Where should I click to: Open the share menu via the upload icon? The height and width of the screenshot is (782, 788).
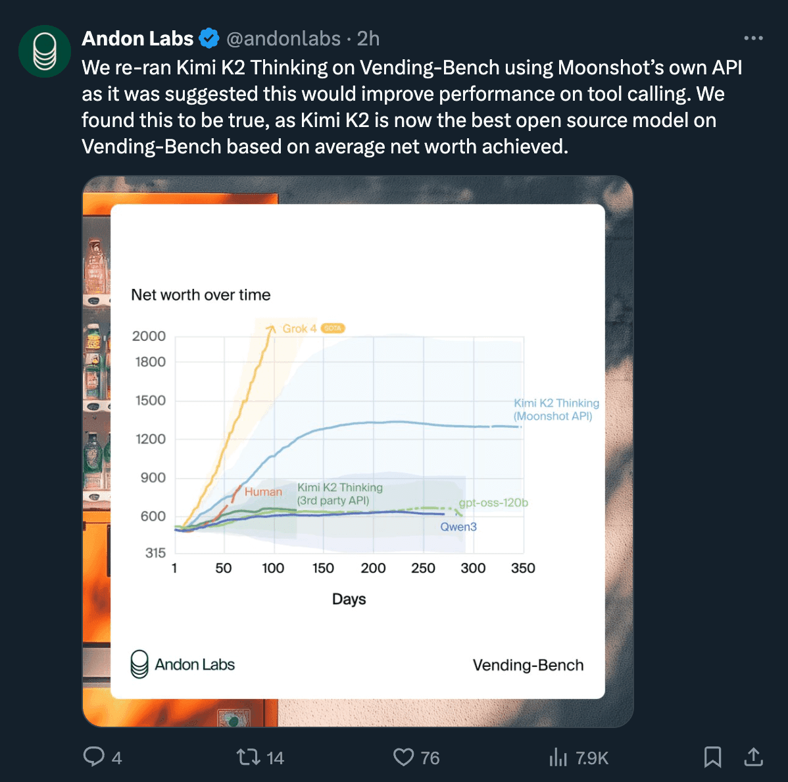[x=754, y=757]
